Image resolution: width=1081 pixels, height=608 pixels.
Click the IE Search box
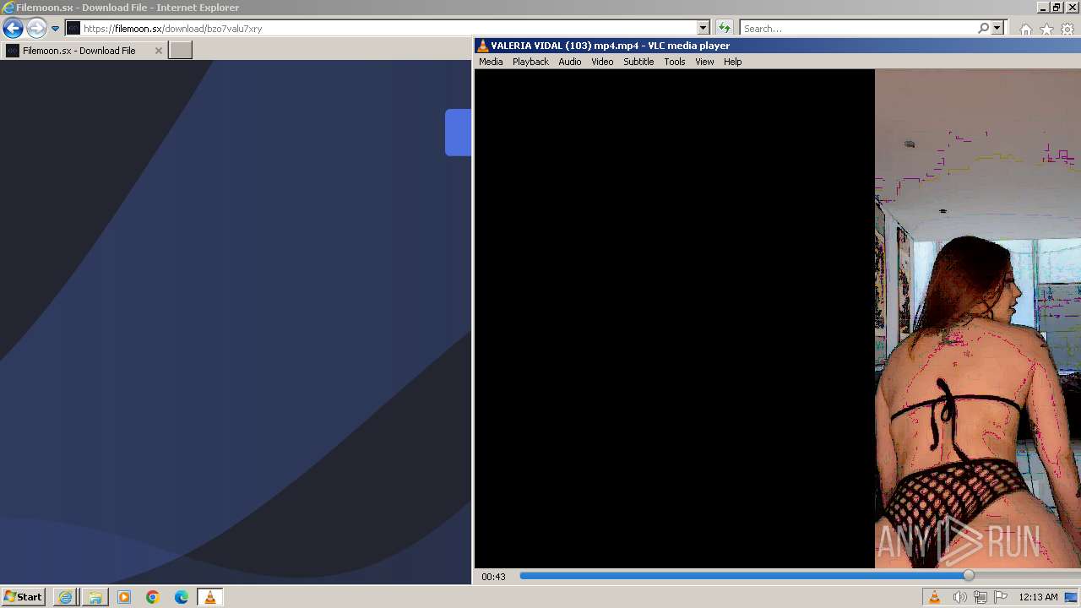tap(857, 28)
